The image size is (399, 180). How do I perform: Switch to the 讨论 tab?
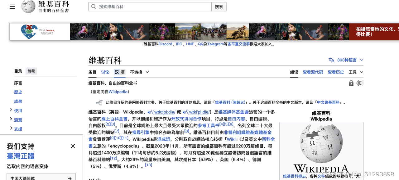[105, 72]
